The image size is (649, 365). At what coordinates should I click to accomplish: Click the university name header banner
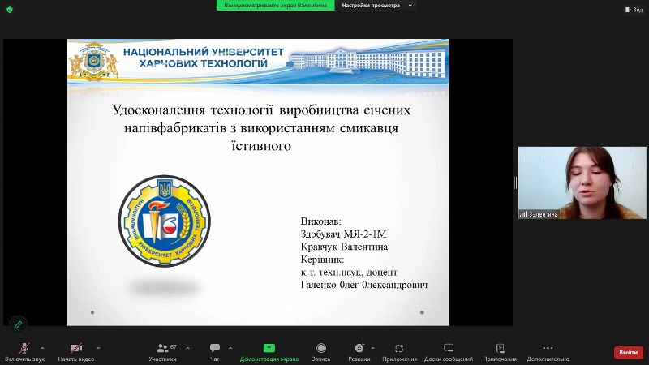click(x=258, y=62)
